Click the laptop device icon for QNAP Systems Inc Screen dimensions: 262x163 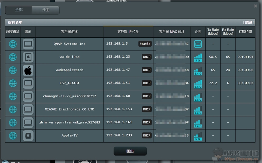[x=28, y=44]
